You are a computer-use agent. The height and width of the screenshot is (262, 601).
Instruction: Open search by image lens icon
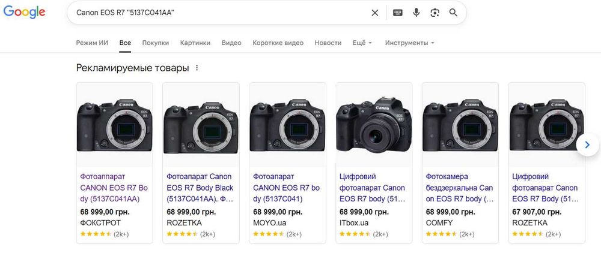coord(435,13)
